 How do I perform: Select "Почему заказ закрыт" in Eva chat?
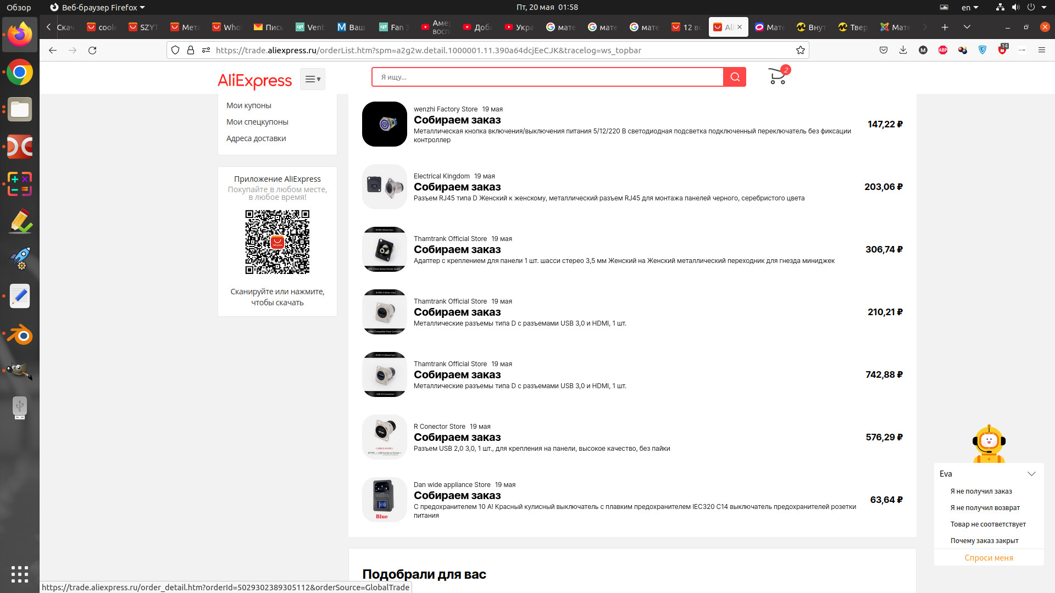(x=985, y=541)
